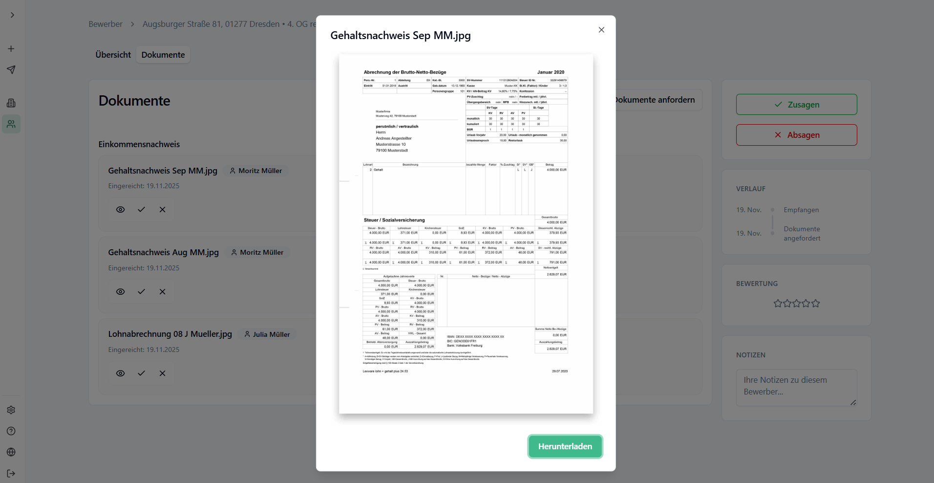
Task: Select the applicants people icon in the sidebar
Action: click(11, 124)
